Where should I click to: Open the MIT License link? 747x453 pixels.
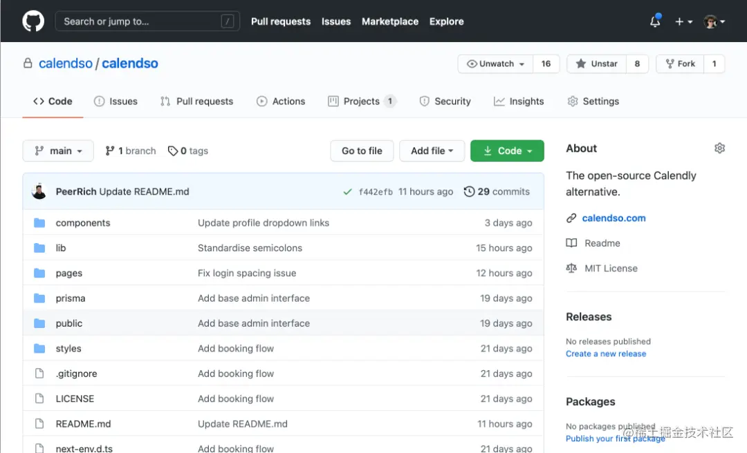click(x=611, y=269)
